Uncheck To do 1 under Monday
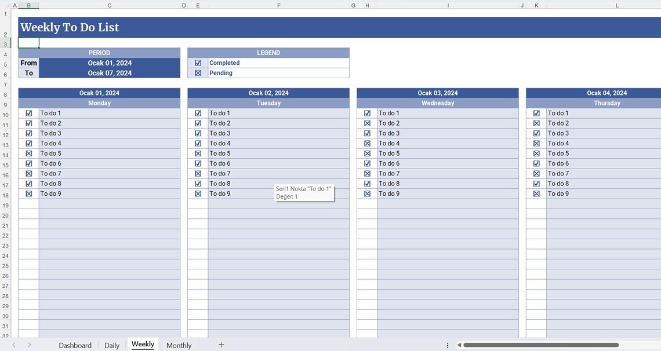661x351 pixels. click(28, 113)
